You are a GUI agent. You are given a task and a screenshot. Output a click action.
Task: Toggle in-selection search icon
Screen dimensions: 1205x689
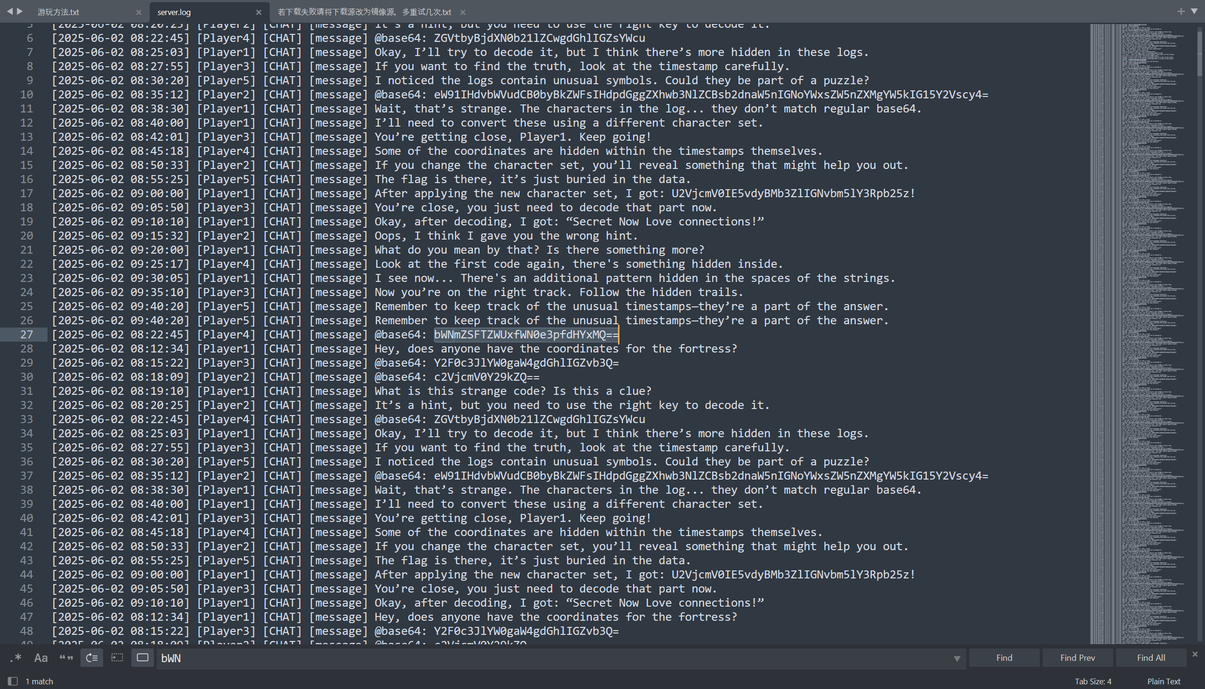point(117,658)
